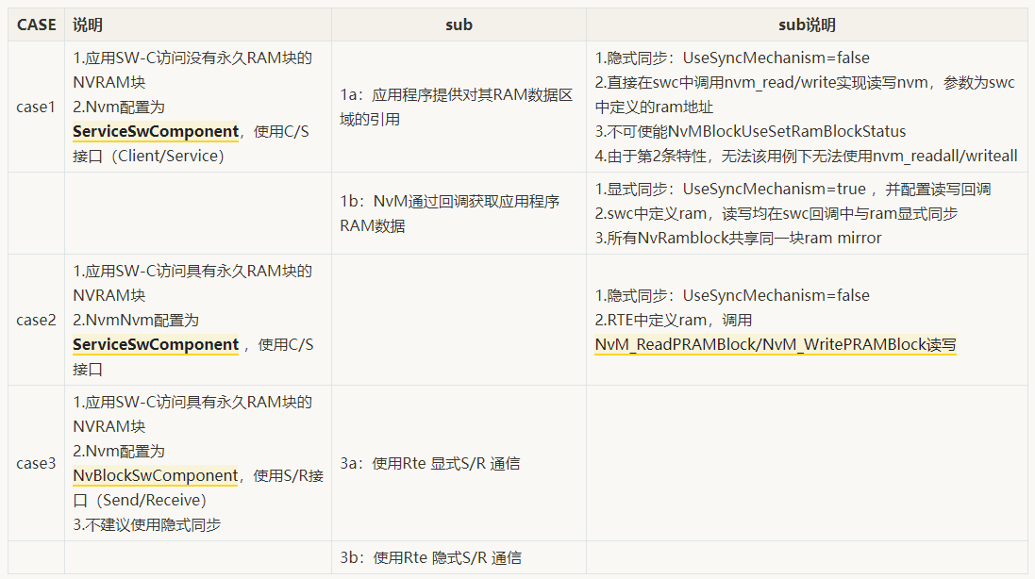The height and width of the screenshot is (579, 1035).
Task: Click the 1a sub-case description cell
Action: point(459,107)
